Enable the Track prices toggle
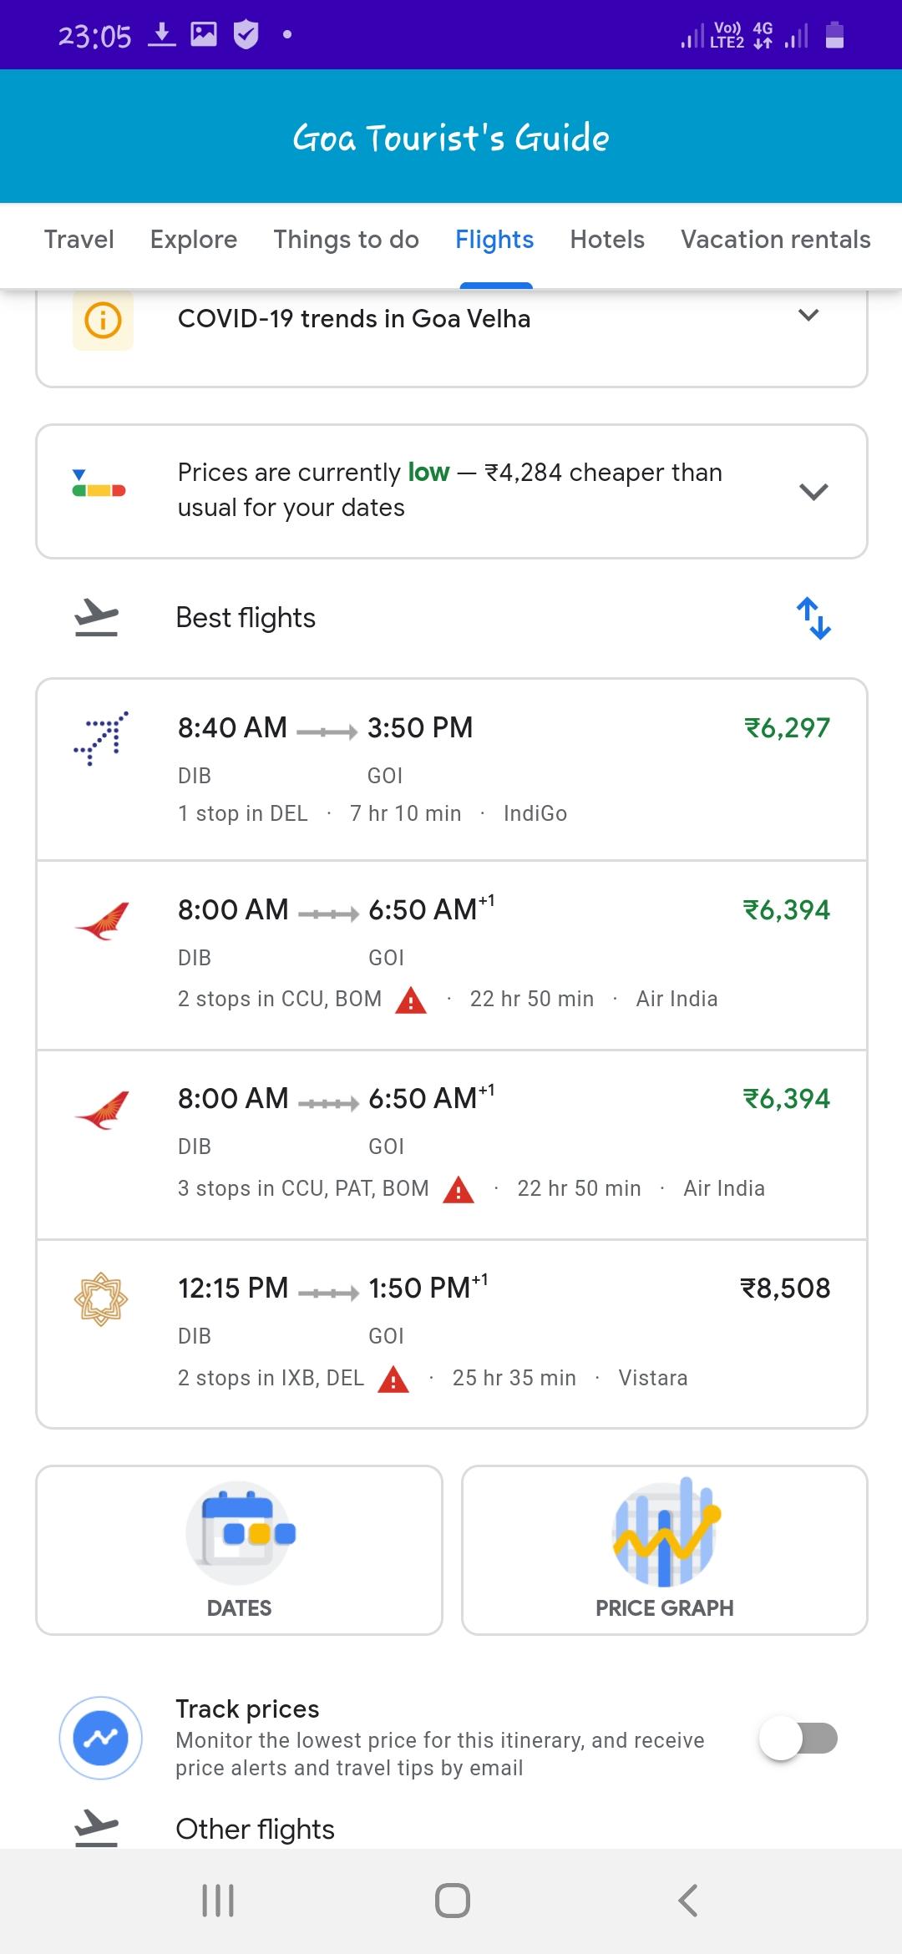This screenshot has width=902, height=1954. [798, 1739]
